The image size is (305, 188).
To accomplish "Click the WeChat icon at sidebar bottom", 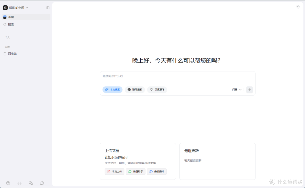I will point(31,183).
